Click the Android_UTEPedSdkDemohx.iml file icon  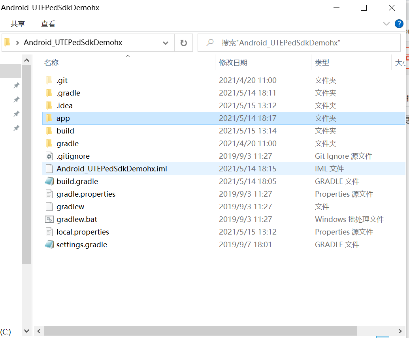49,169
